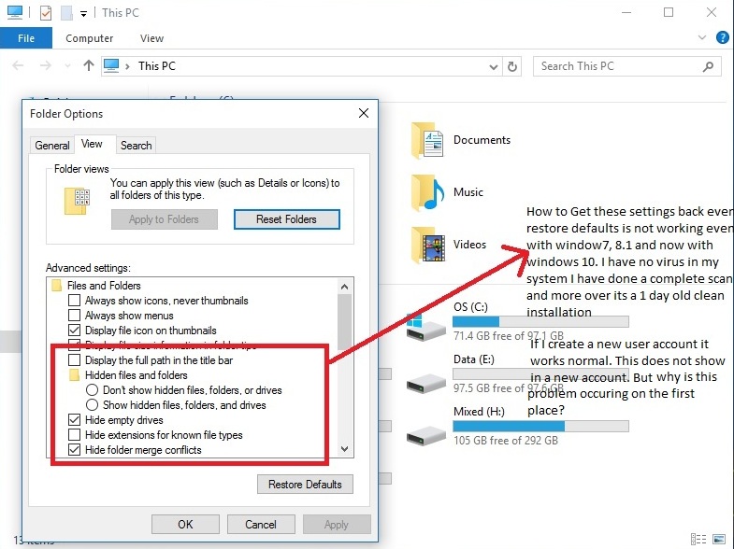Confirm with the OK button
Viewport: 734px width, 549px height.
coord(185,524)
